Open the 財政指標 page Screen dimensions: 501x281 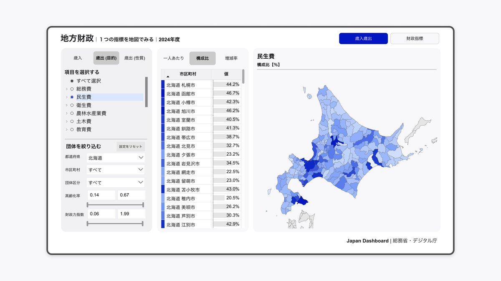pyautogui.click(x=414, y=38)
